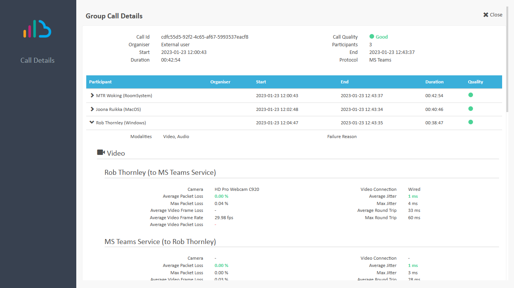
Task: Sort table by Duration column header
Action: pos(434,82)
